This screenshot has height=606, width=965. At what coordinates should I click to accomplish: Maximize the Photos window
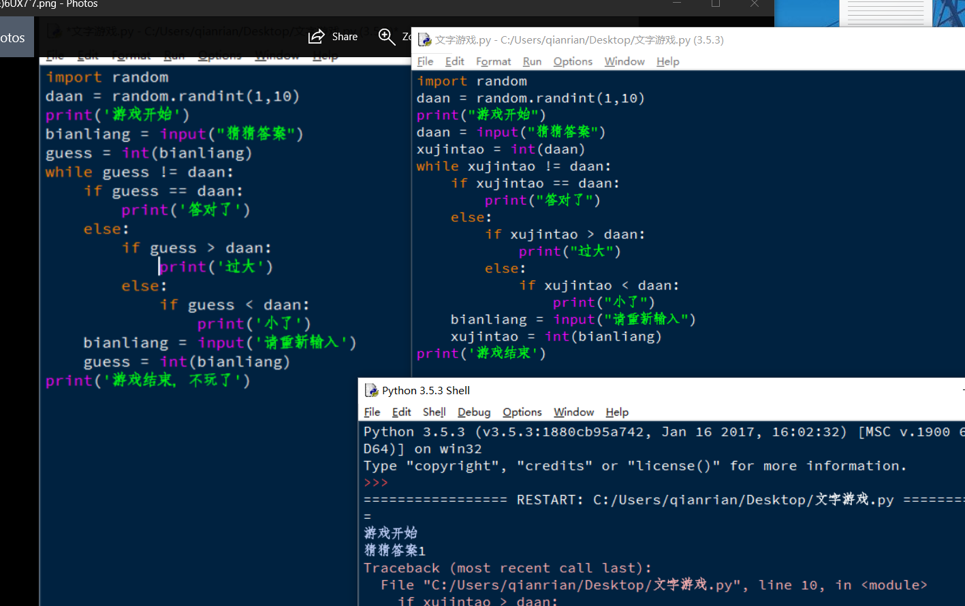716,4
